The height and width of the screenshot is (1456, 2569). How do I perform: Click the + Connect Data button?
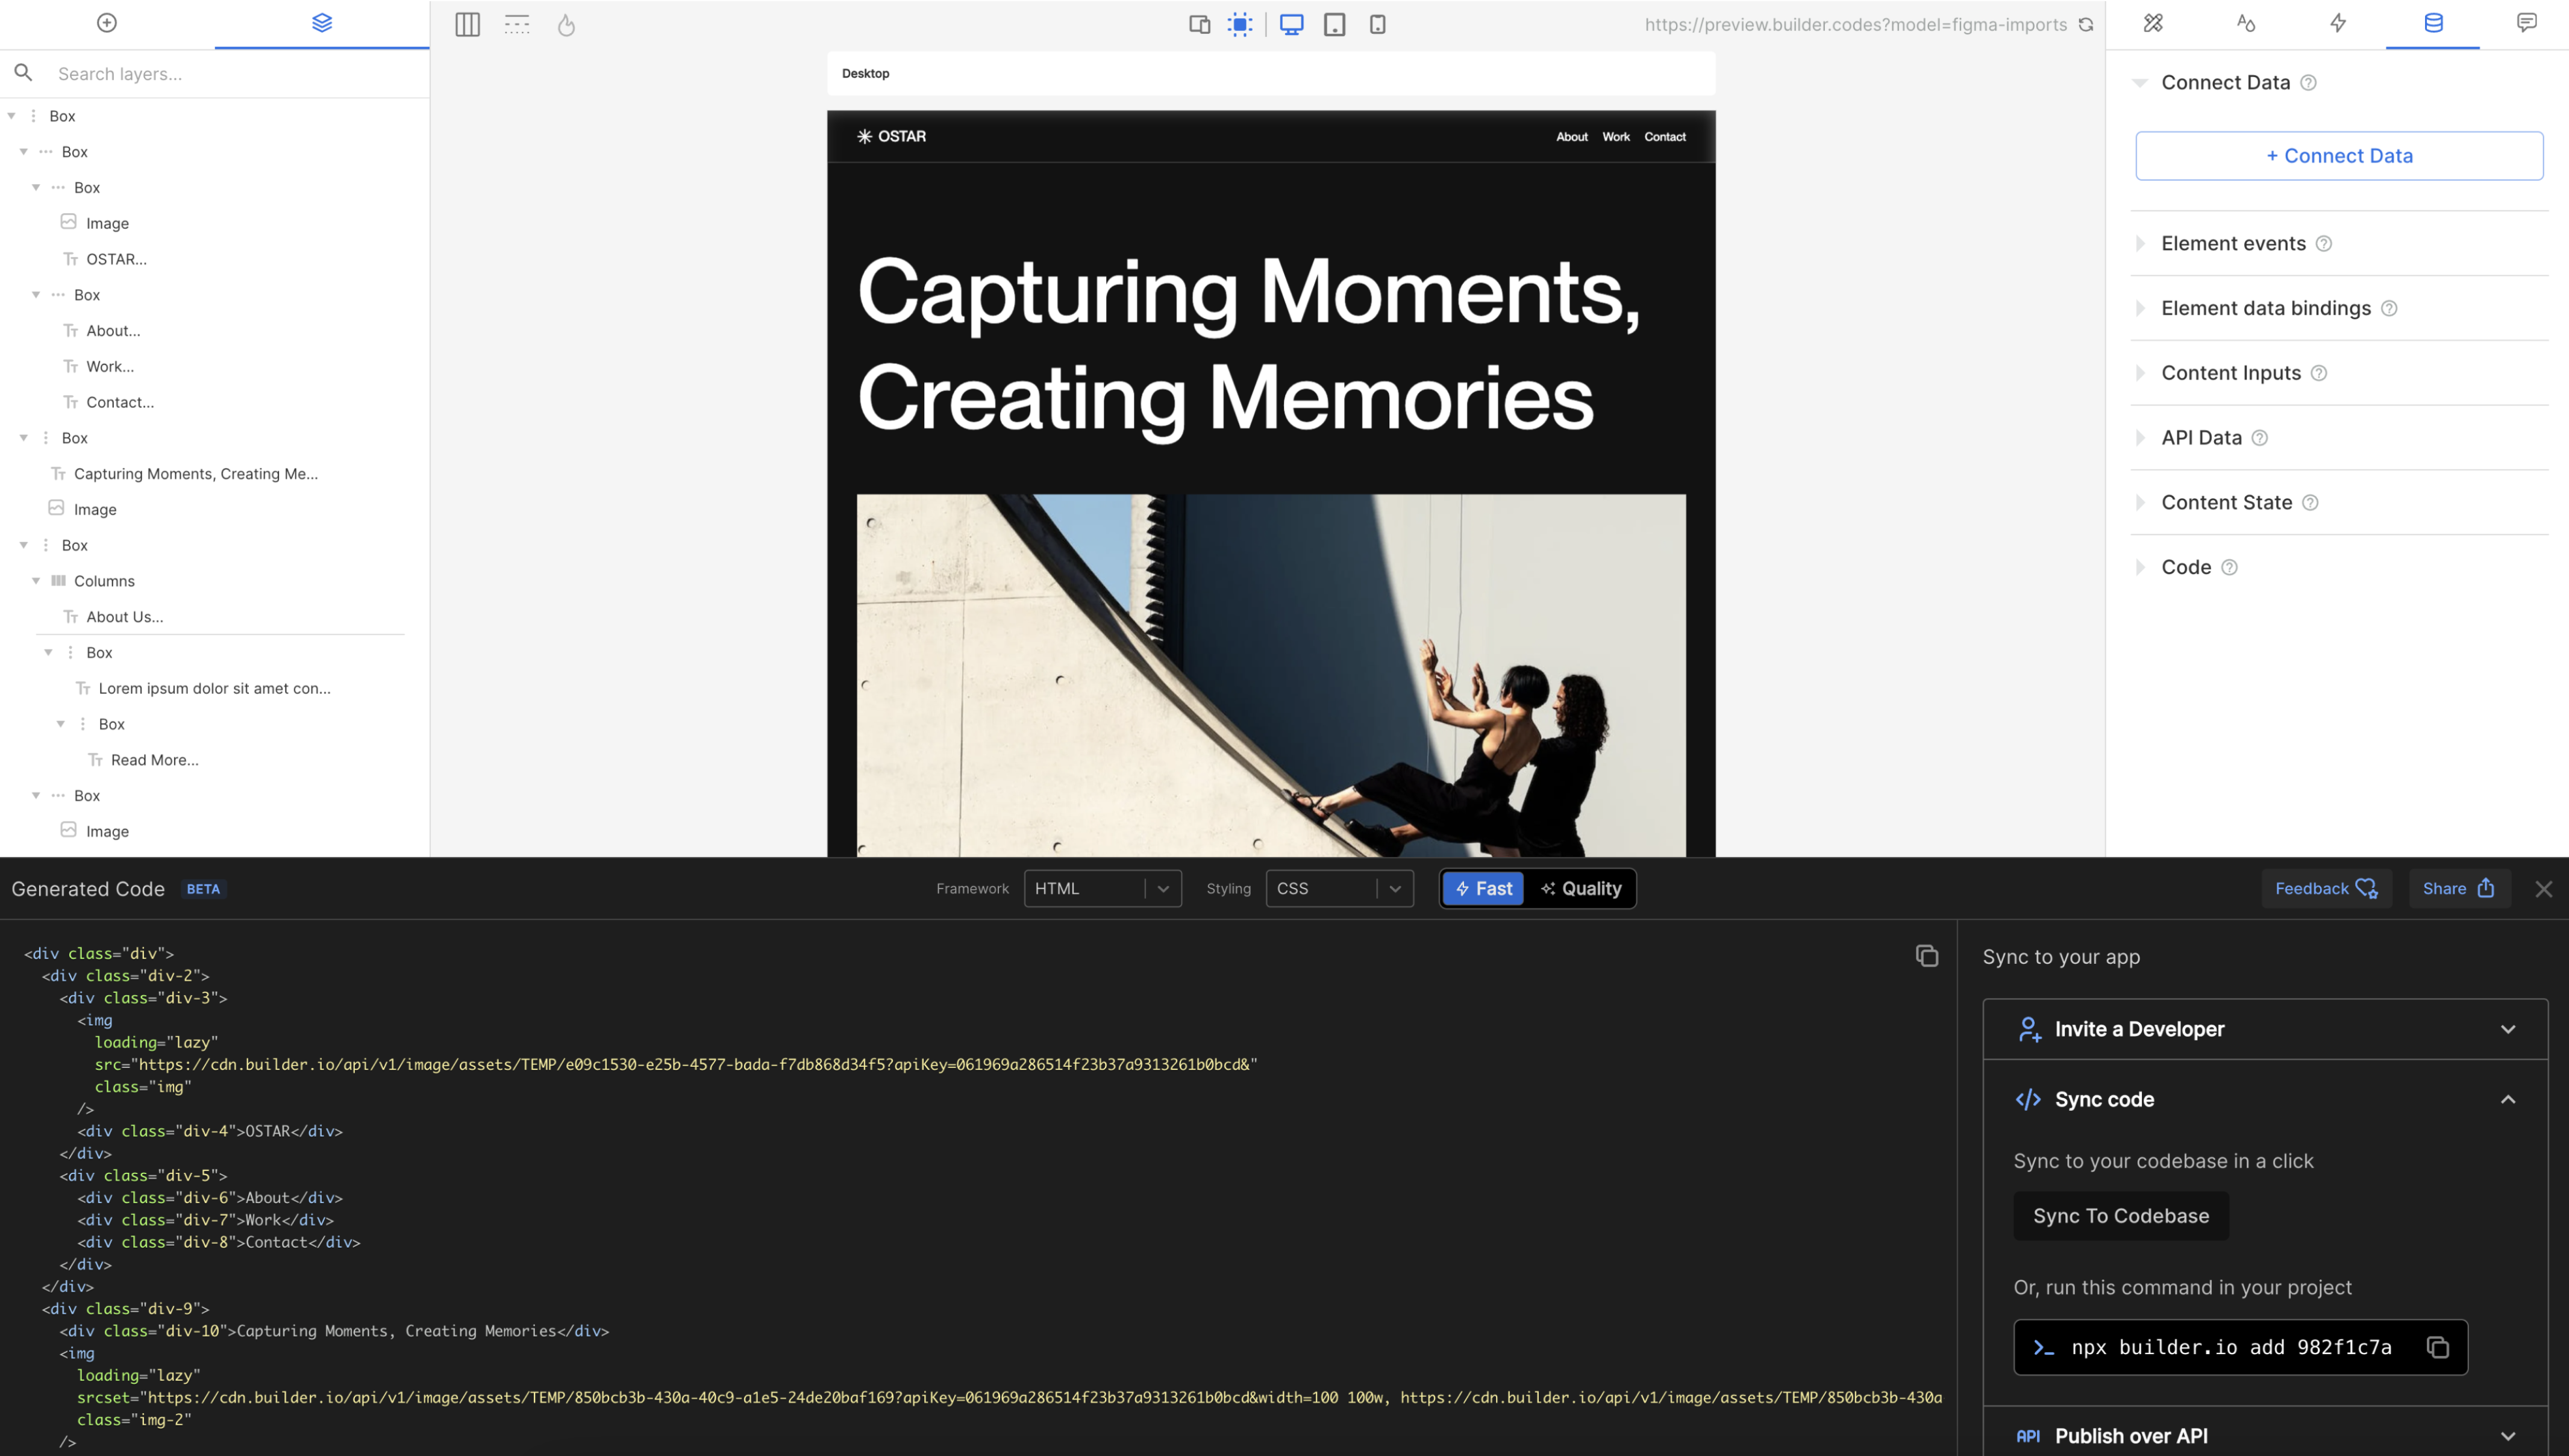tap(2339, 156)
